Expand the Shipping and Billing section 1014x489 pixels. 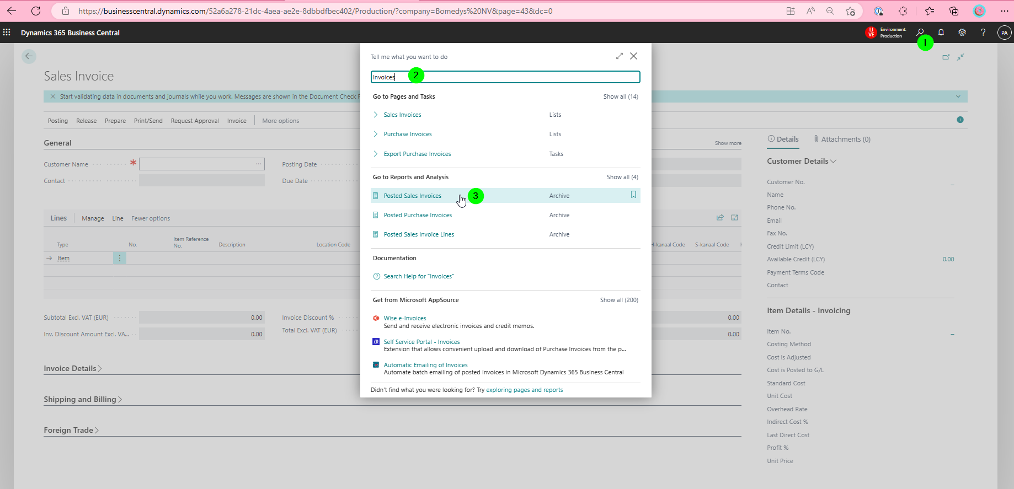(83, 399)
